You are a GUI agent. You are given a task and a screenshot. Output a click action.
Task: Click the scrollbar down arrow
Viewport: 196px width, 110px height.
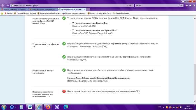click(195, 101)
